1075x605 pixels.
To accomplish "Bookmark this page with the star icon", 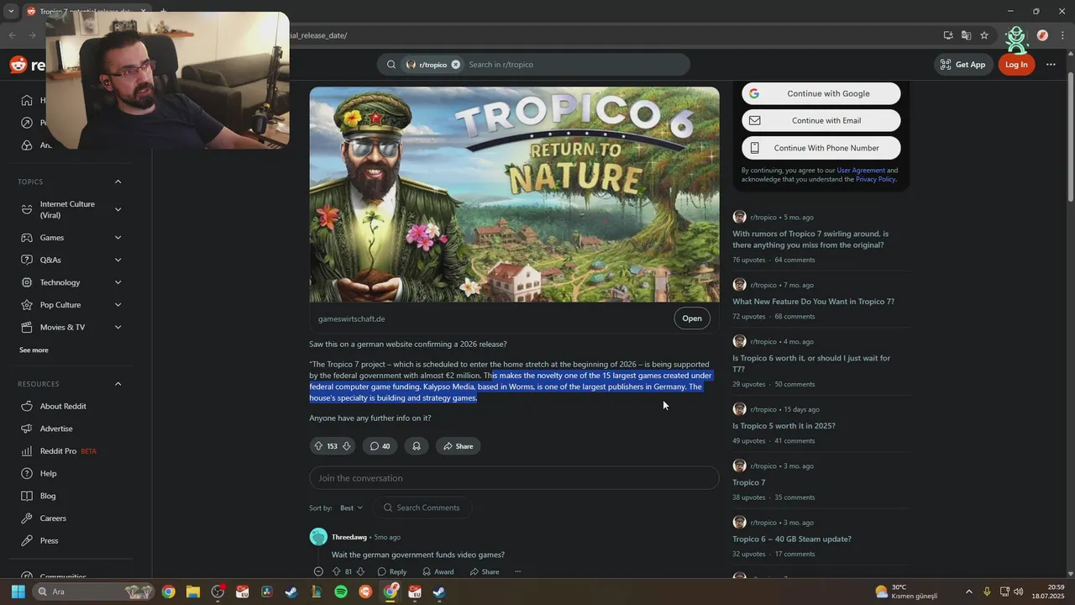I will [x=984, y=35].
